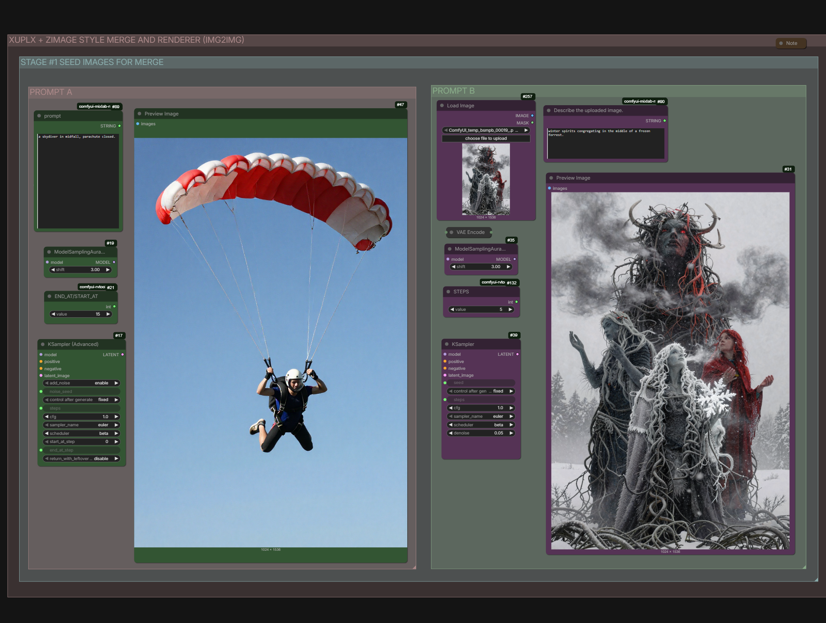Increase END_AT/START_AT value with right arrow
The image size is (826, 623).
pos(108,314)
